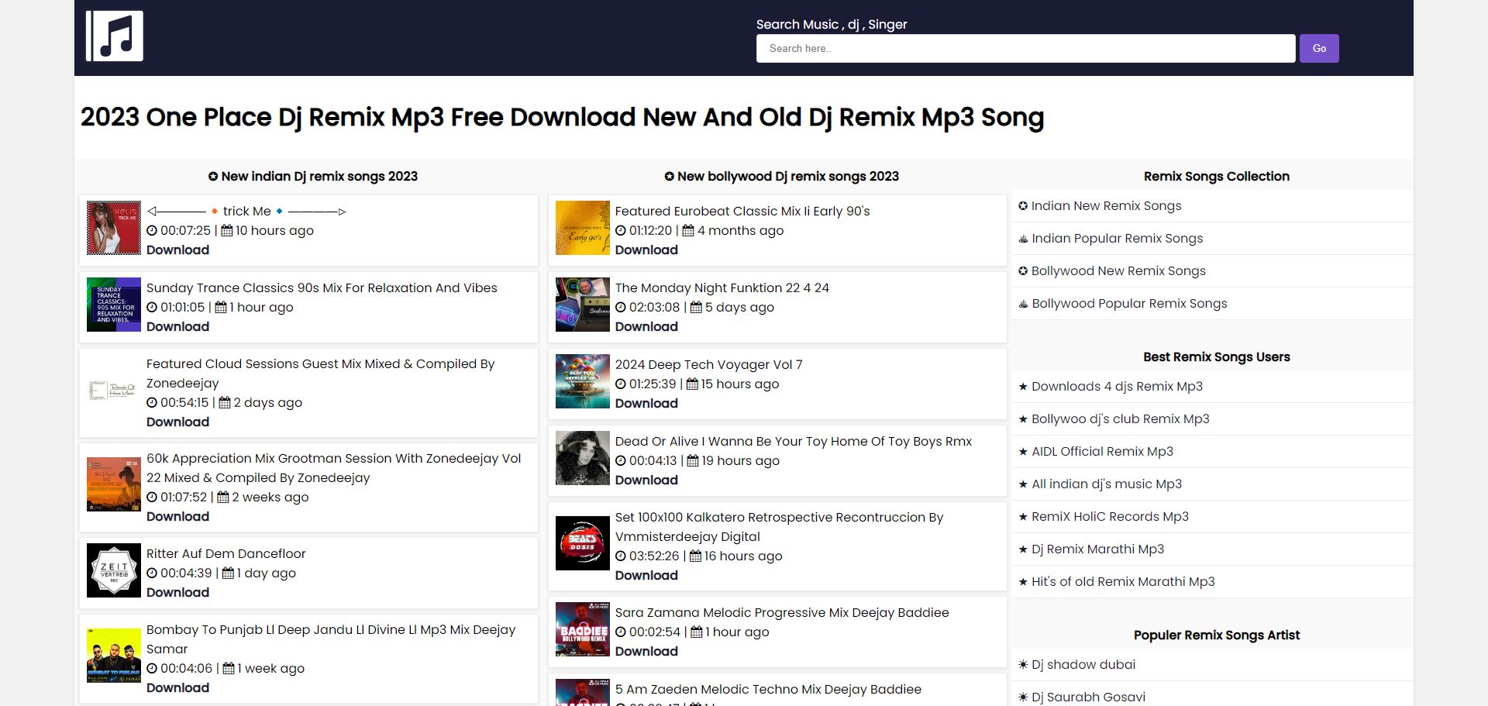The width and height of the screenshot is (1488, 706).
Task: Open 60k Appreciation Mix Grootman Session title
Action: pyautogui.click(x=333, y=468)
